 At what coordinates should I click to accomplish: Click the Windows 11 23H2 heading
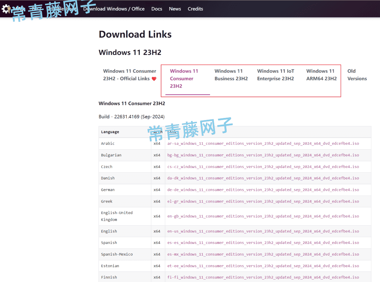(x=130, y=52)
